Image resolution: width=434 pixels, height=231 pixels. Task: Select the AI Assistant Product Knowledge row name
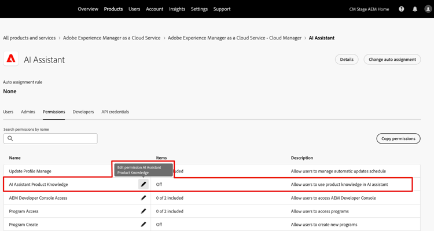(x=38, y=185)
